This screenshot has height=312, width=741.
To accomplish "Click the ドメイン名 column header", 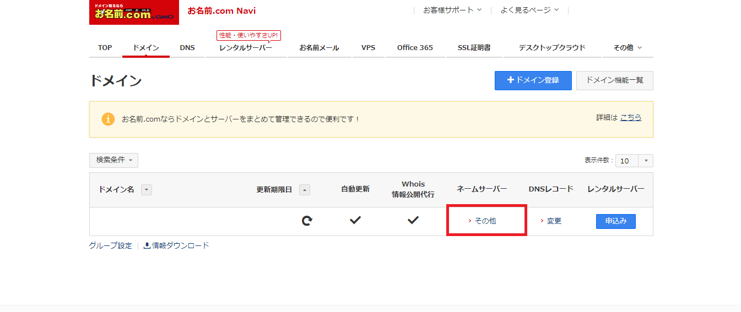I will pos(116,189).
